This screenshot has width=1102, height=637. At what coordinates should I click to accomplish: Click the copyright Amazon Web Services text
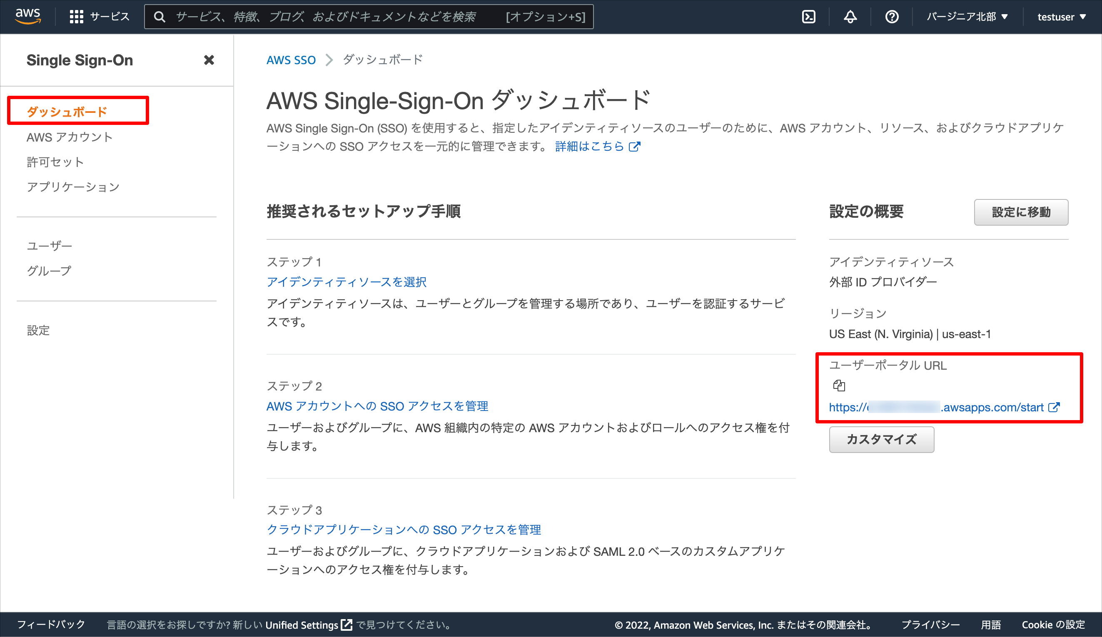tap(743, 625)
